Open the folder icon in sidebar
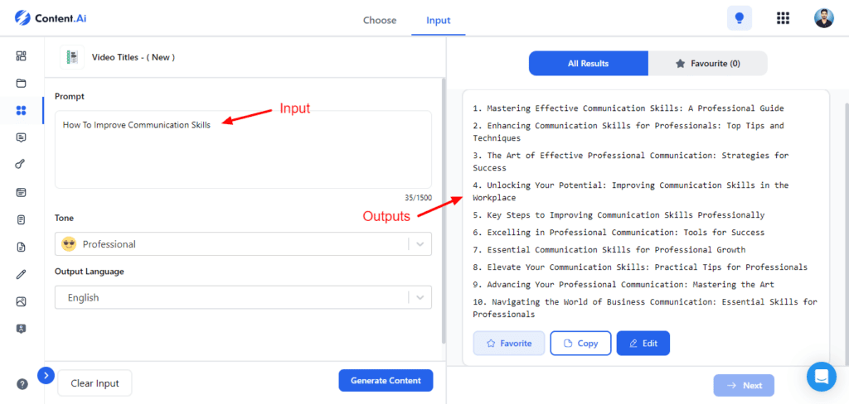Screen dimensions: 849x404 point(22,84)
